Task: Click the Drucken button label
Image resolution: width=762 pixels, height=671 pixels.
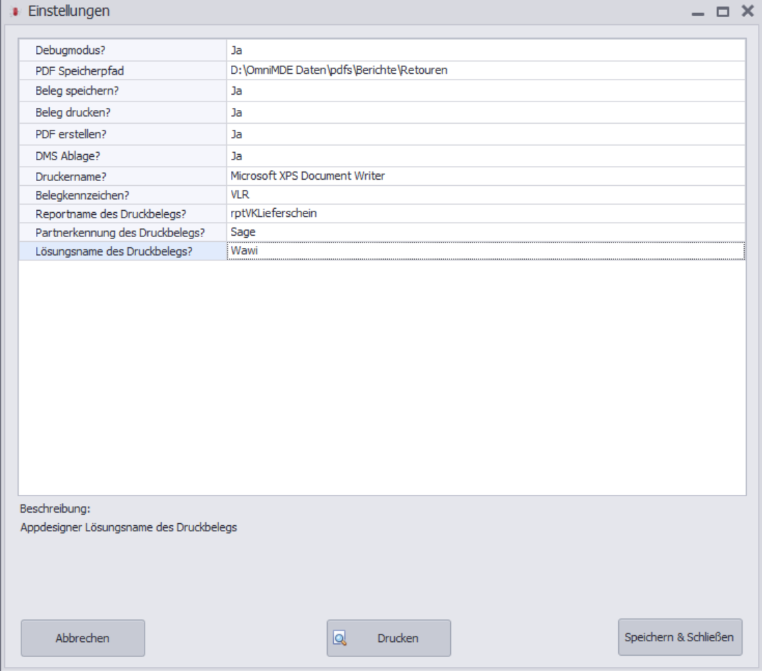Action: (x=398, y=638)
